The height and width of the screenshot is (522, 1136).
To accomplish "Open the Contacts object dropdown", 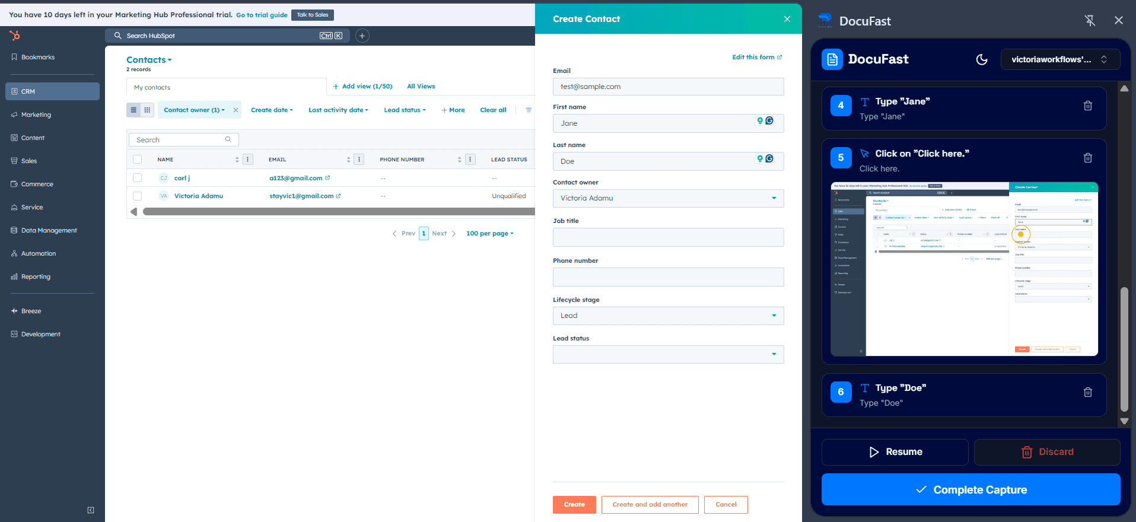I will point(149,60).
